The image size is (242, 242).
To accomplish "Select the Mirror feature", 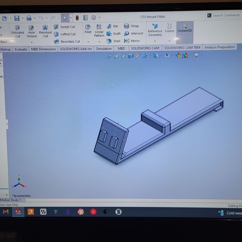I will [132, 41].
